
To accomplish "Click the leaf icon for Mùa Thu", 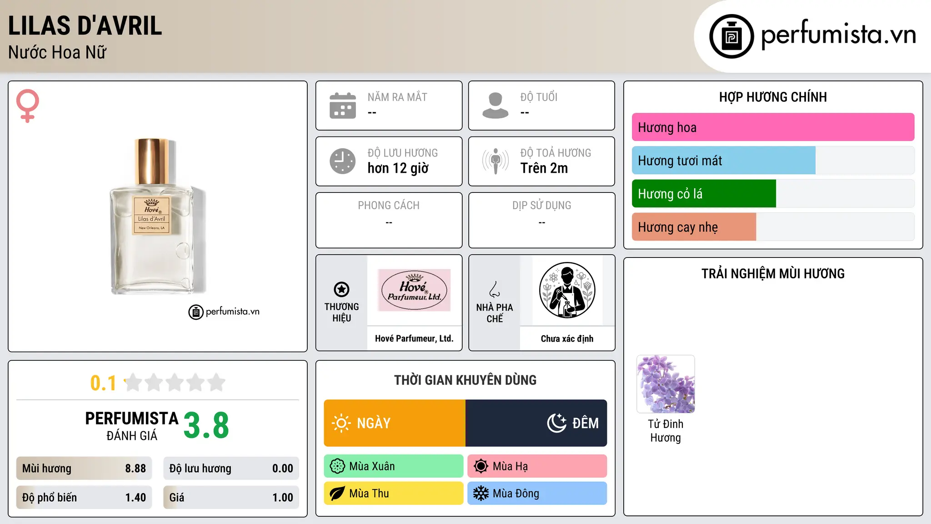I will [337, 494].
